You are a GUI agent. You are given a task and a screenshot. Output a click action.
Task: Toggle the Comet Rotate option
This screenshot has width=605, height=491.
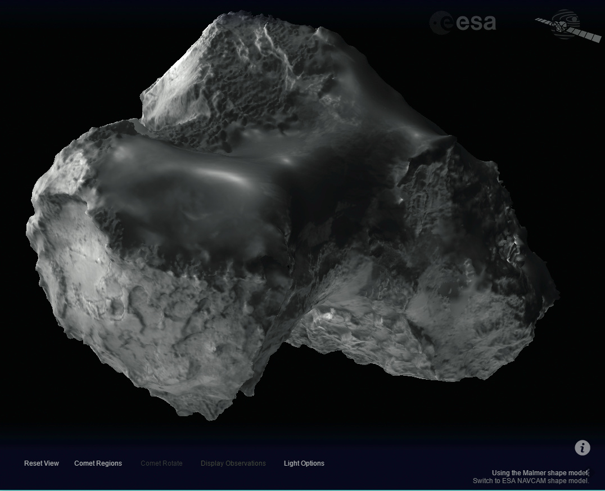(161, 463)
